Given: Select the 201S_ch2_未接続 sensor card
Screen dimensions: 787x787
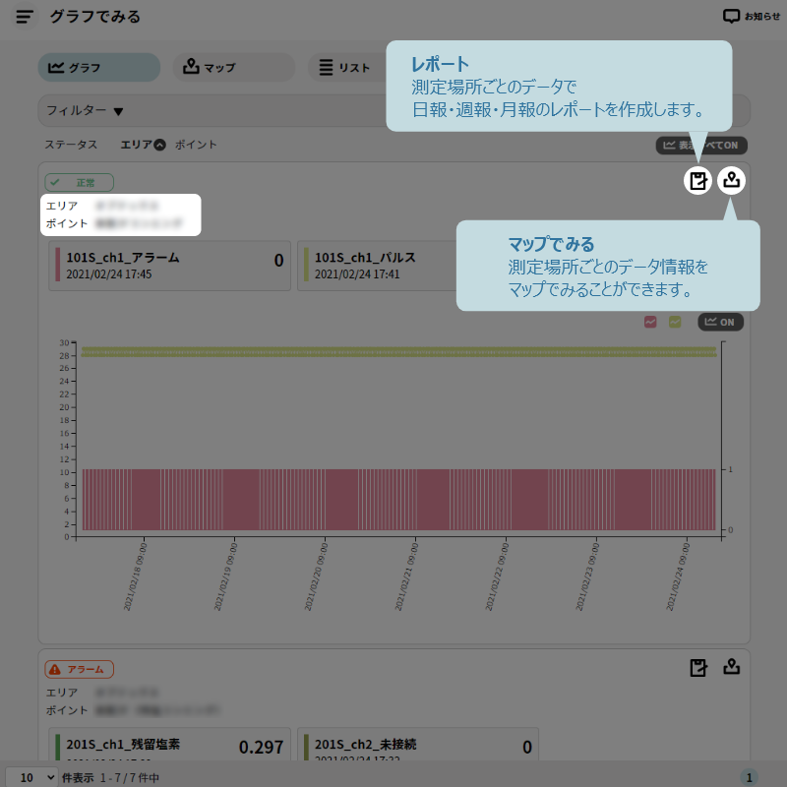Looking at the screenshot, I should click(x=418, y=744).
